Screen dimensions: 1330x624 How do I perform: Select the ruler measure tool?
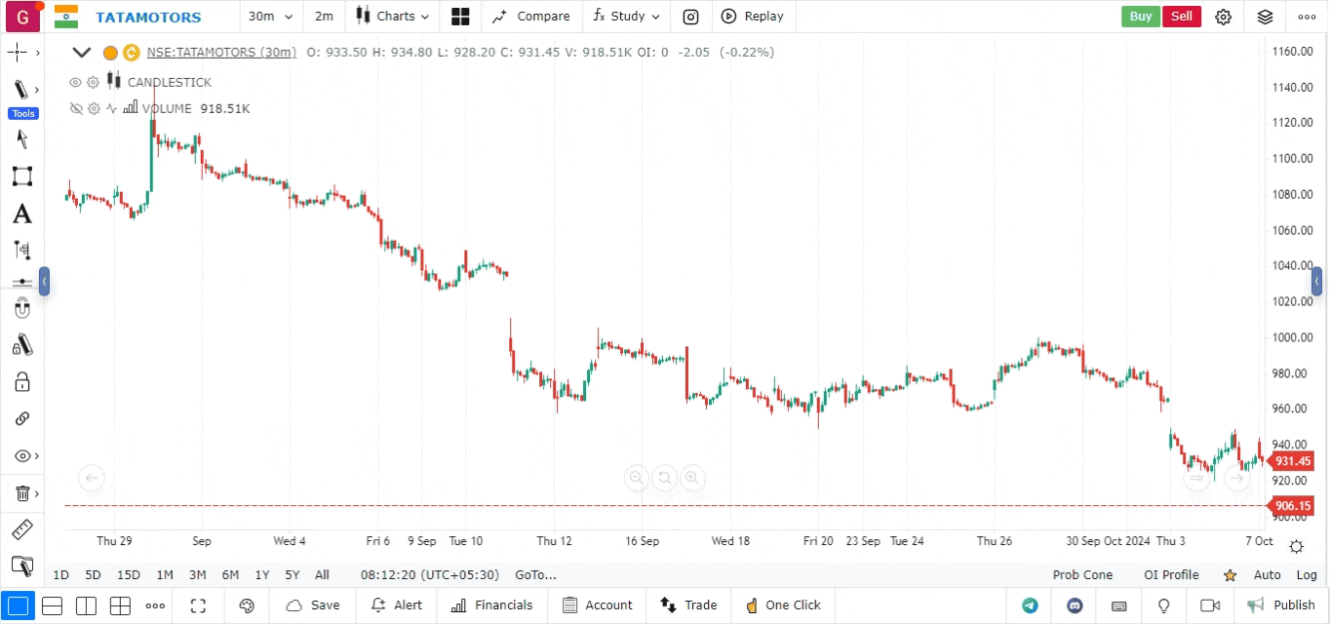21,529
